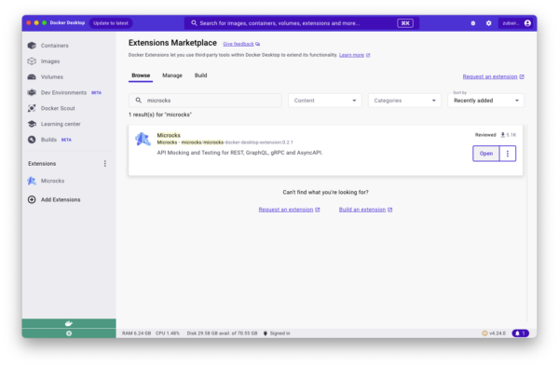Click the Signed in status indicator
The width and height of the screenshot is (559, 367).
coord(277,333)
